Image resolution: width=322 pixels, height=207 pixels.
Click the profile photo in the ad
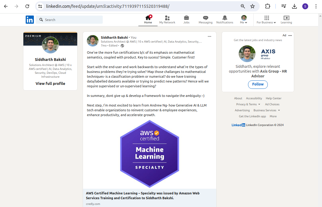point(247,54)
